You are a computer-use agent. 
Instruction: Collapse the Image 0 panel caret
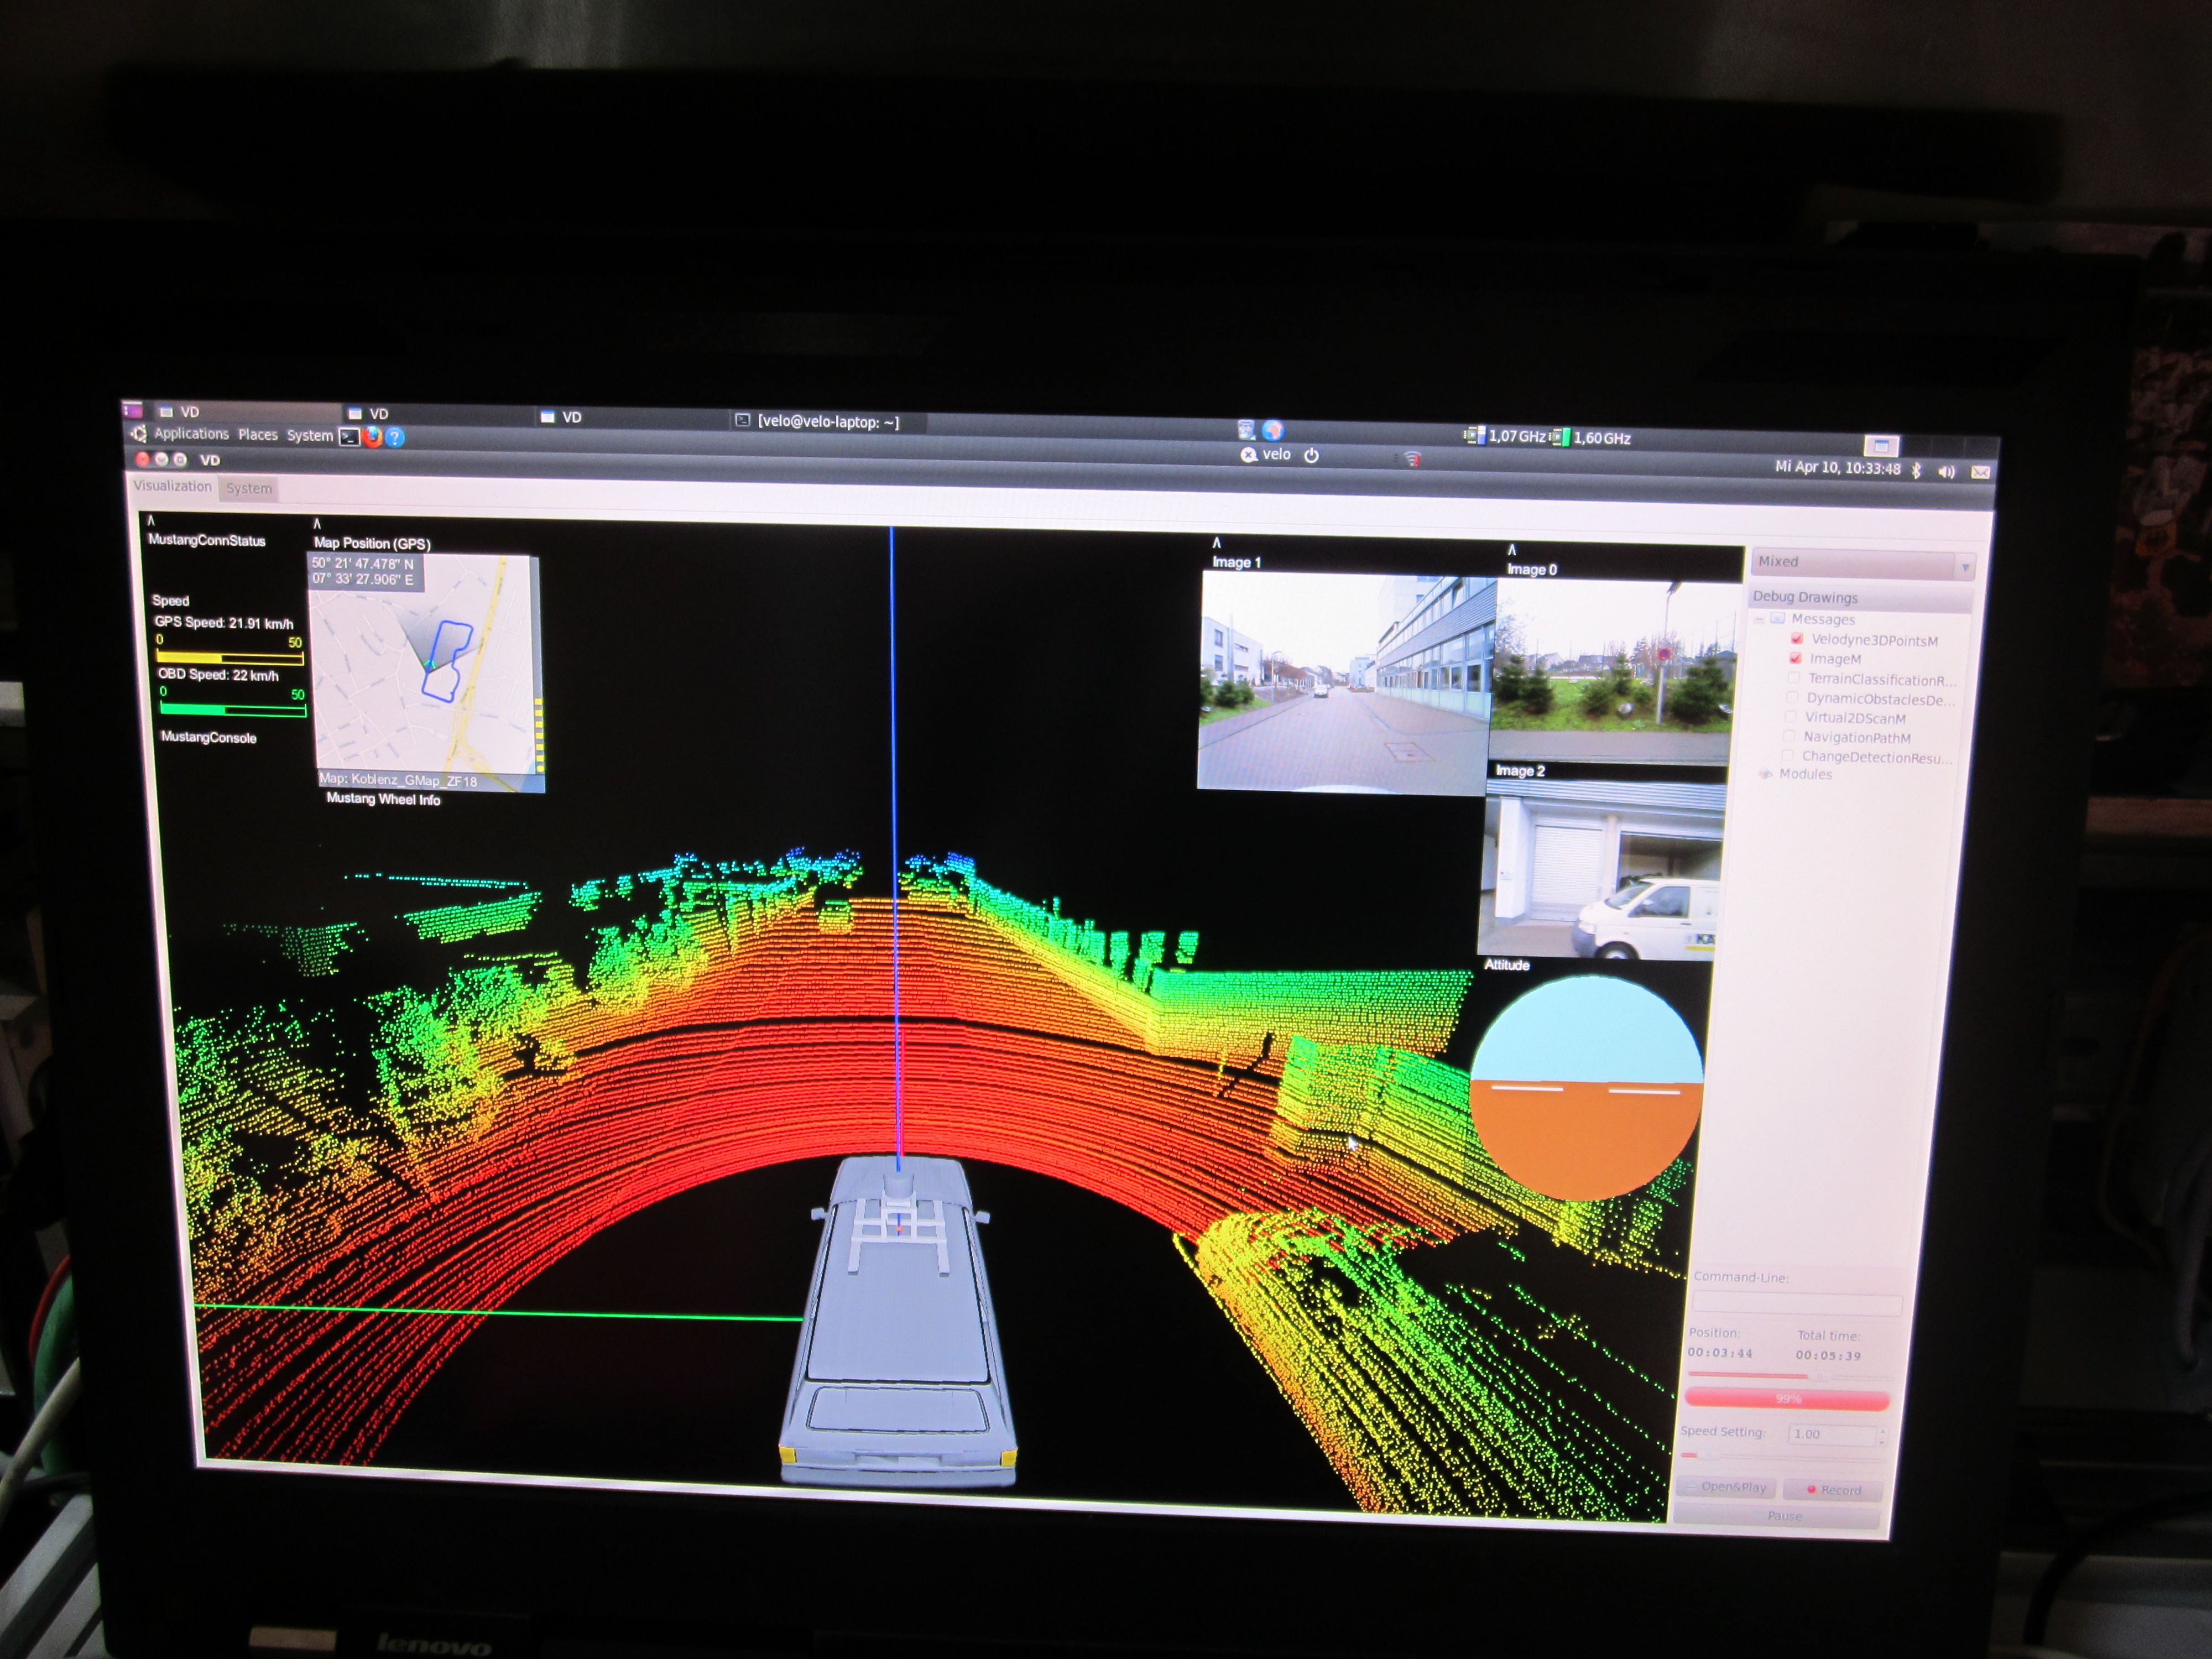click(x=1512, y=550)
